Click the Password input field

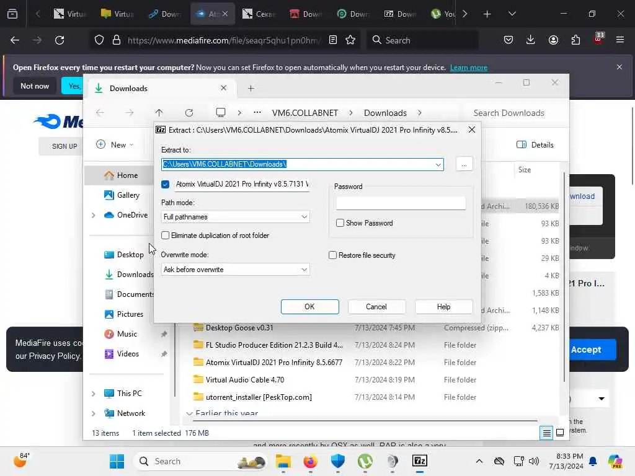[401, 203]
